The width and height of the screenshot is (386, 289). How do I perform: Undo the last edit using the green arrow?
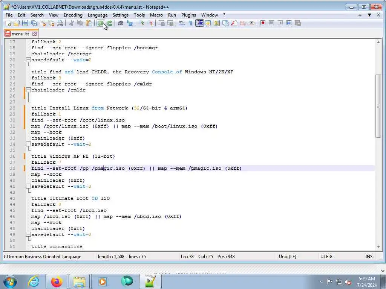[100, 23]
